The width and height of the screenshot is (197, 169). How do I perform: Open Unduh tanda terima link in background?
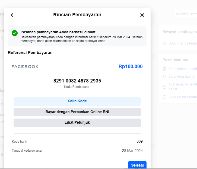[x=183, y=43]
